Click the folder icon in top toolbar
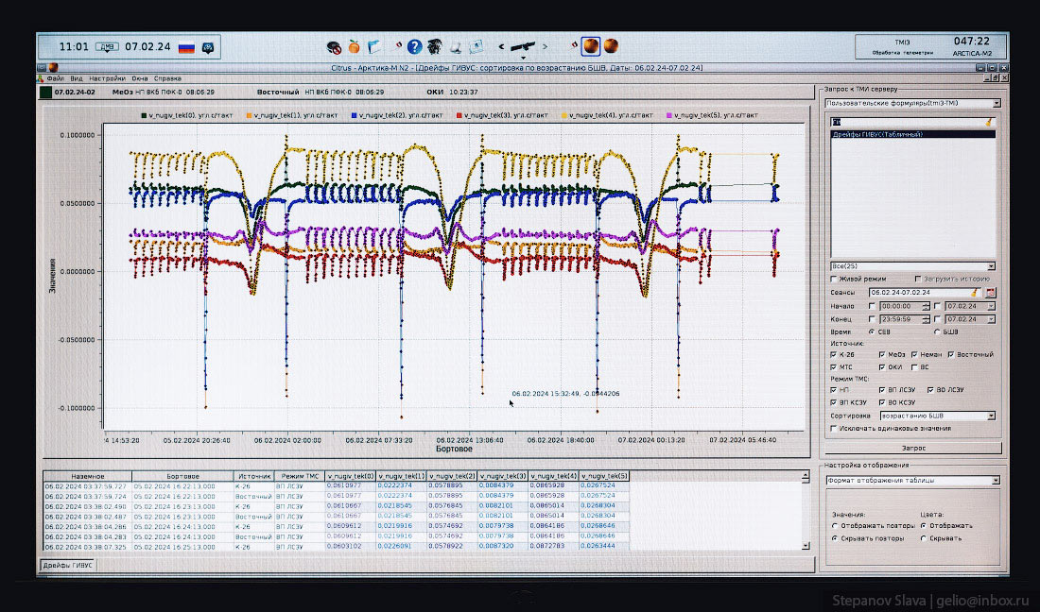Screen dimensions: 1040x612 pos(374,46)
